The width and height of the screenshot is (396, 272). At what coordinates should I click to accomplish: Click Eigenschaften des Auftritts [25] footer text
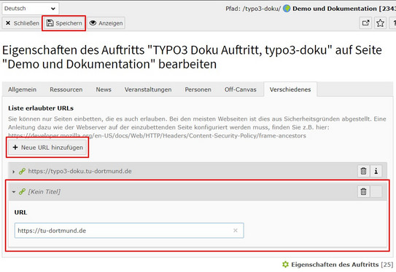point(342,265)
